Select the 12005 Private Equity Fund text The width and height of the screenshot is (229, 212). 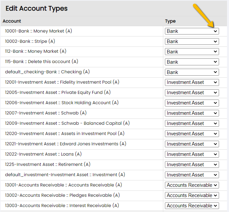coord(58,93)
